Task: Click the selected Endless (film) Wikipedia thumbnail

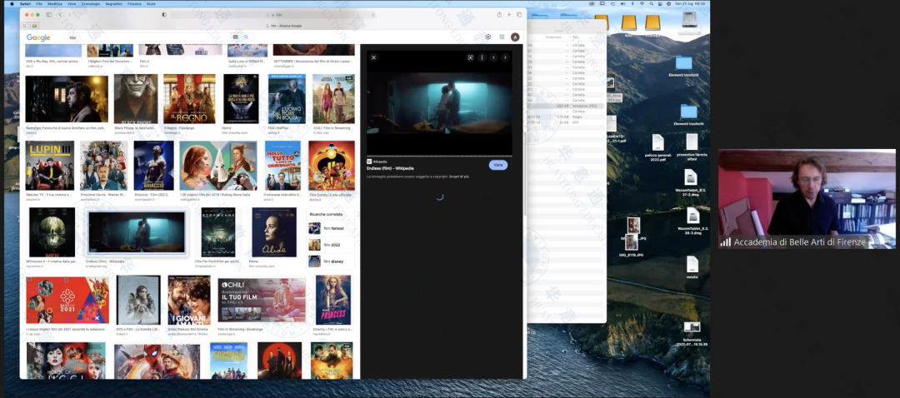Action: coord(137,232)
